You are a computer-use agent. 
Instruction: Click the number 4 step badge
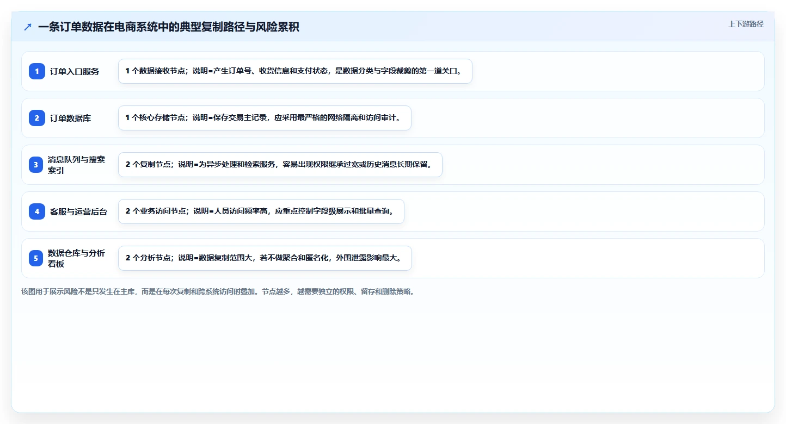(37, 211)
